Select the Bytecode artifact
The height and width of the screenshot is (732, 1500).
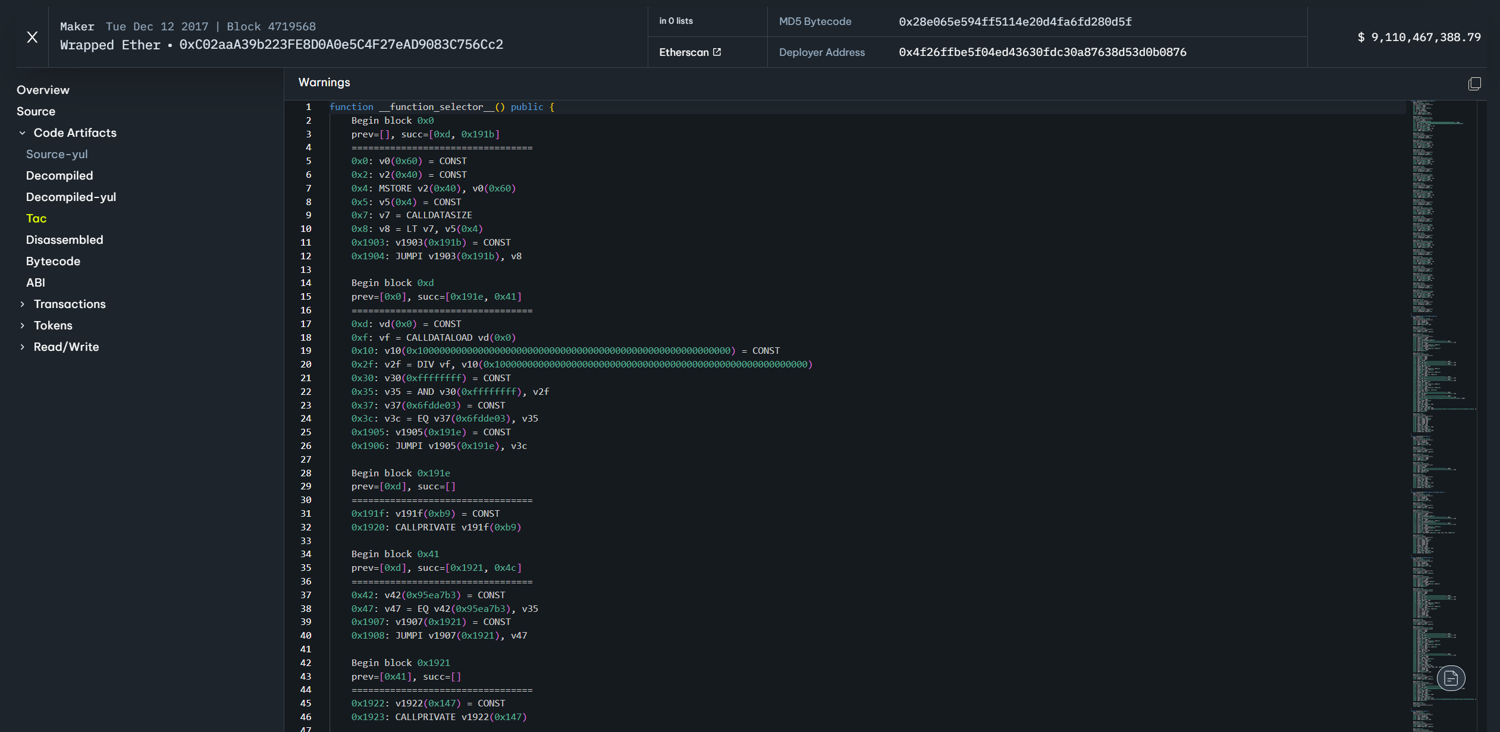pos(53,262)
